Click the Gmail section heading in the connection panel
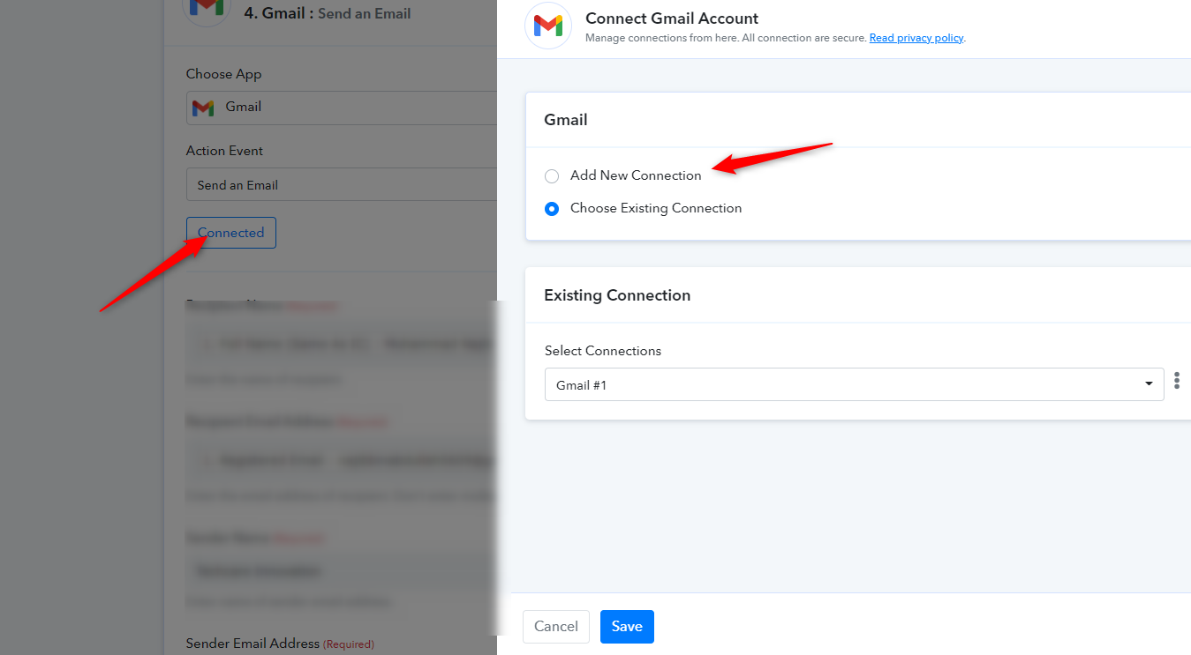The image size is (1191, 655). pyautogui.click(x=566, y=120)
